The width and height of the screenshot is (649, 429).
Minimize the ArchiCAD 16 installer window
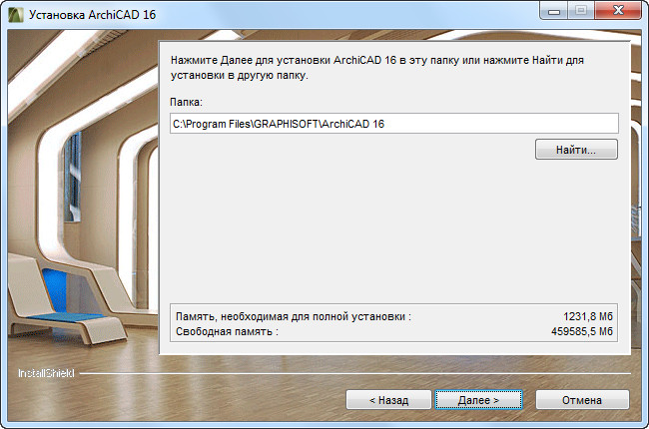[x=554, y=11]
